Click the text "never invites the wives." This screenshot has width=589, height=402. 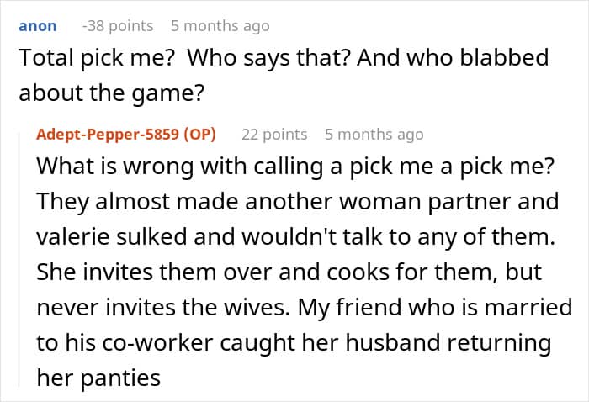point(163,308)
